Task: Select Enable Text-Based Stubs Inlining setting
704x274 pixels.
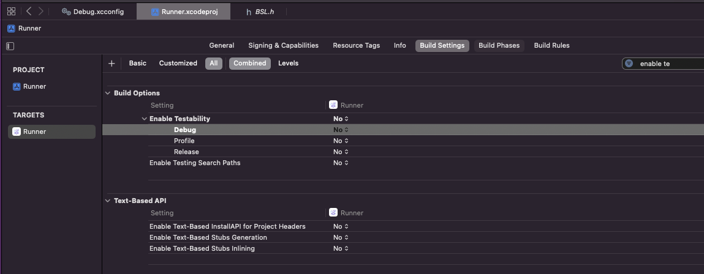Action: click(202, 248)
